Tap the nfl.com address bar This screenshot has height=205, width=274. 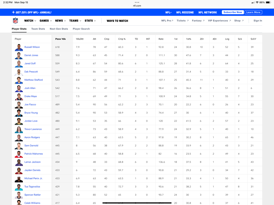(137, 6)
